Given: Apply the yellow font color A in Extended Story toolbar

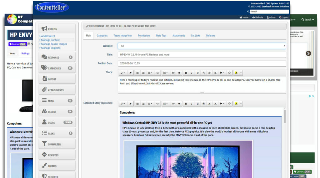Looking at the screenshot, I should pos(236,104).
